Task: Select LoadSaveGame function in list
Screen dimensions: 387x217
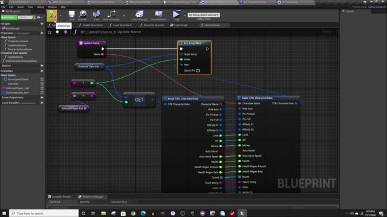Action: pos(17,45)
